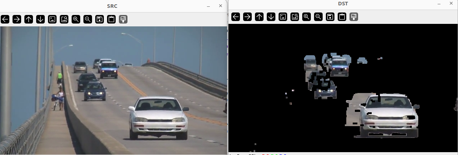
Task: Zoom out on the SRC image
Action: click(88, 19)
